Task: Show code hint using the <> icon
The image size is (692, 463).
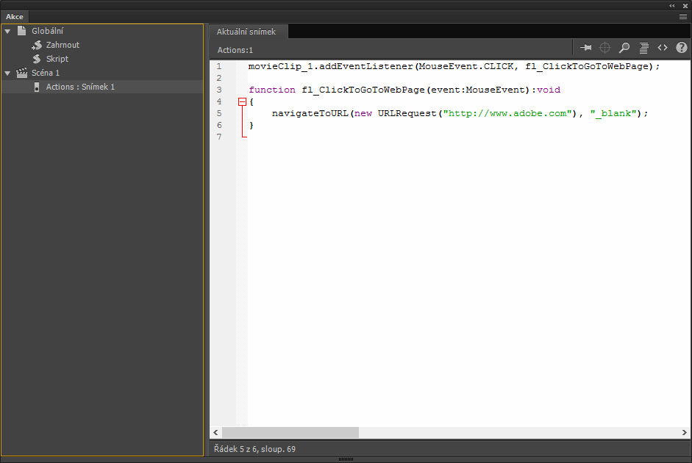Action: coord(662,47)
